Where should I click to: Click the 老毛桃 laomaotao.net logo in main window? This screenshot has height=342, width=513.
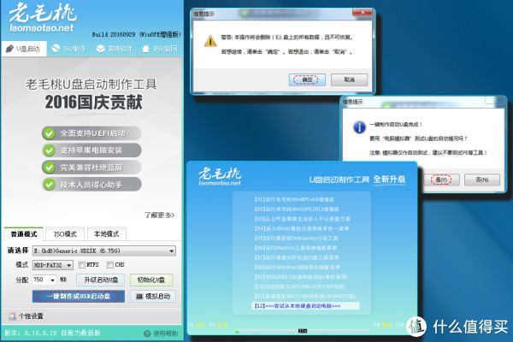42,17
